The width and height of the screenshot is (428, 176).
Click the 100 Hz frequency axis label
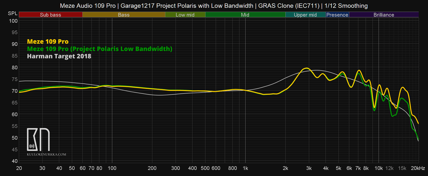(x=112, y=168)
